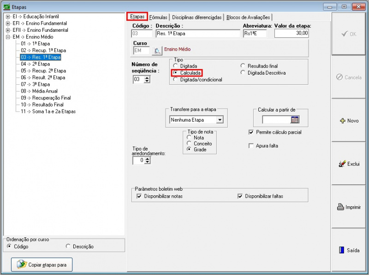Enable the Apura falta checkbox
369x275 pixels.
251,146
